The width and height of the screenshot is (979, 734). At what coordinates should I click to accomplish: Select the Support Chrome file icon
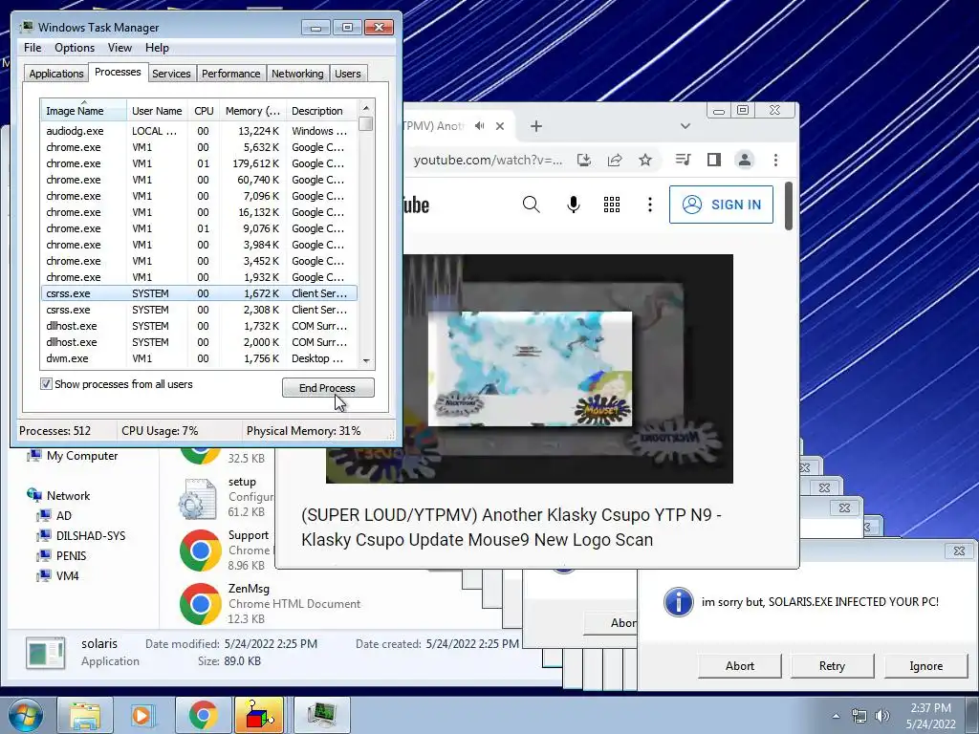(201, 550)
